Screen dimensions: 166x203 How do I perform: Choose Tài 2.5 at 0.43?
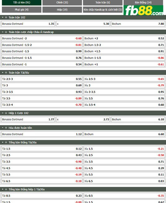click(x=42, y=155)
